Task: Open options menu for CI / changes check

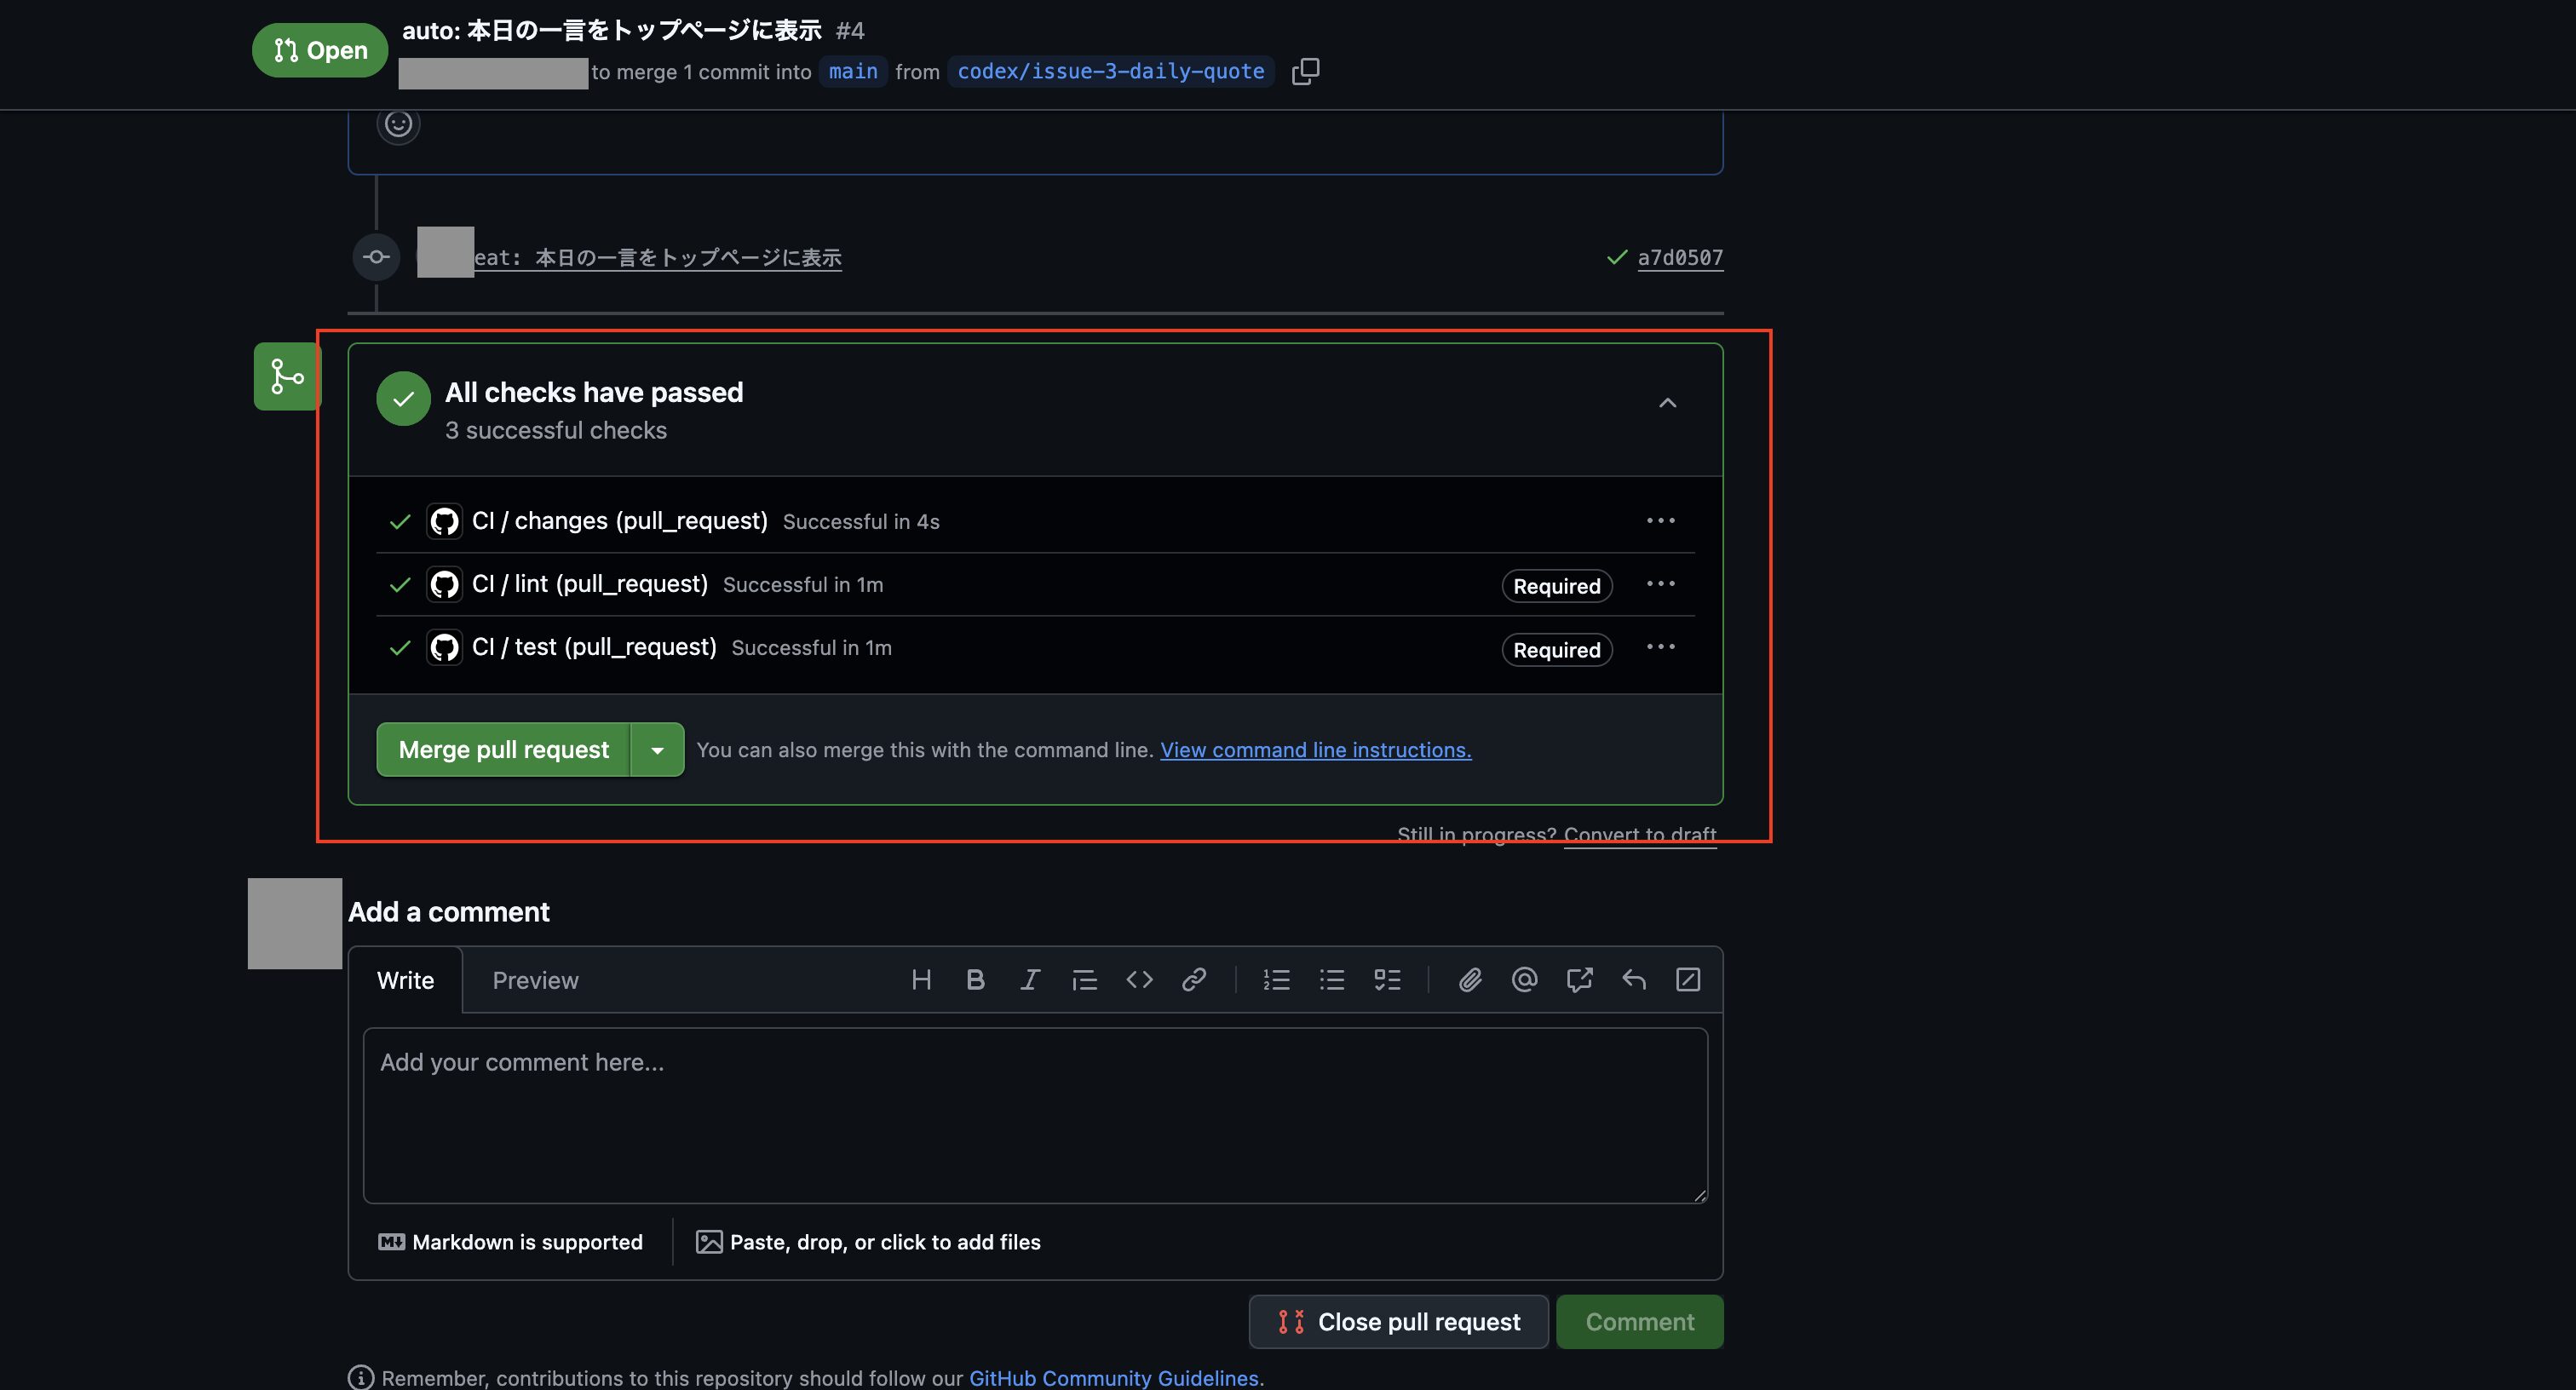Action: pos(1660,521)
